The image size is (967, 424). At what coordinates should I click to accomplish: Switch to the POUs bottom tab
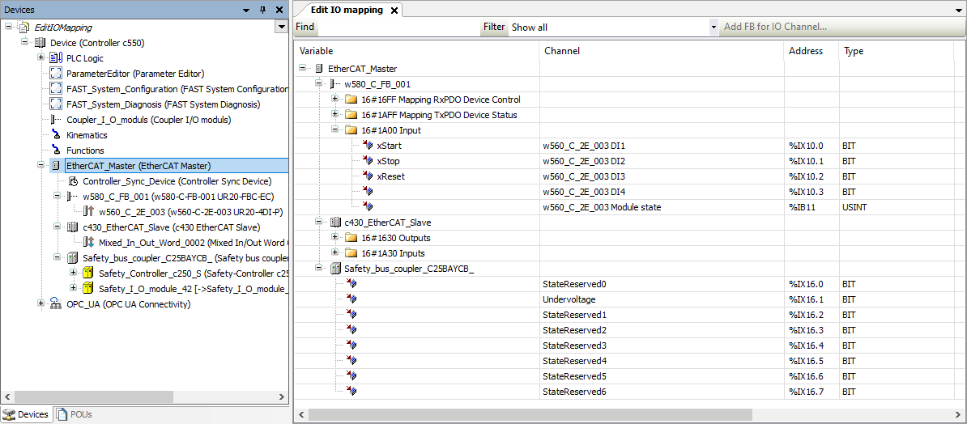tap(74, 415)
